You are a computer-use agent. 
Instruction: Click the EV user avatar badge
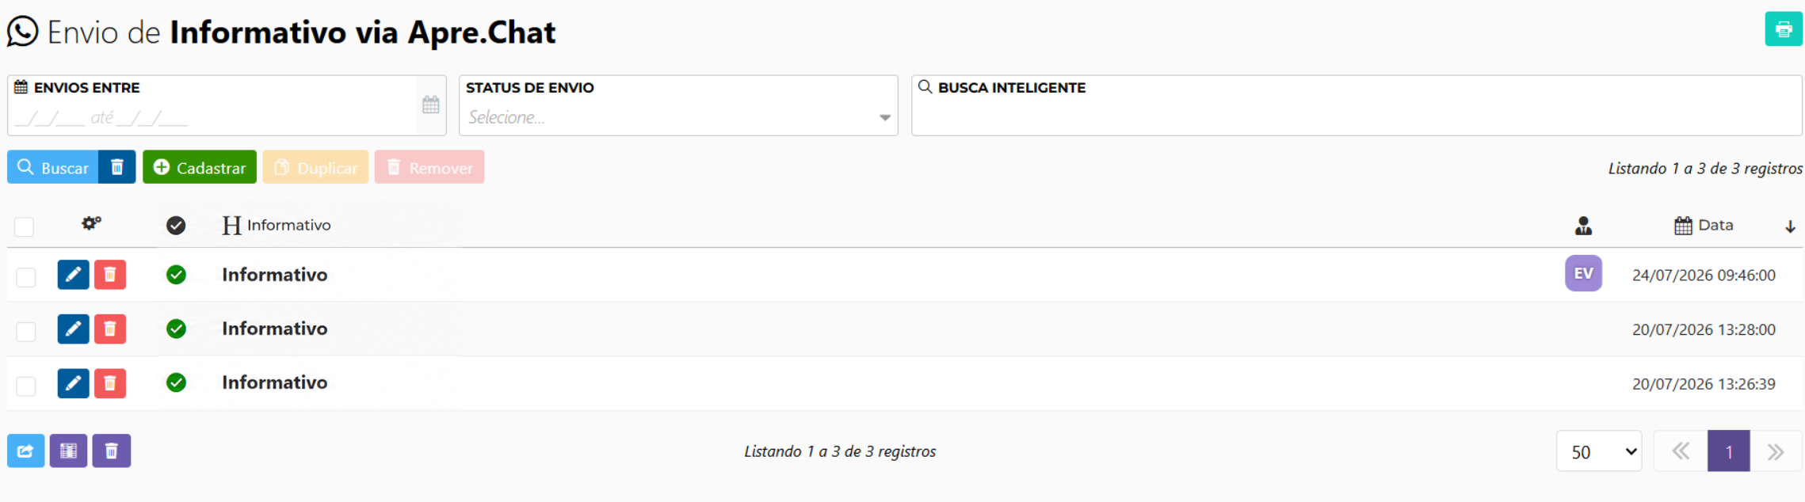[1583, 273]
